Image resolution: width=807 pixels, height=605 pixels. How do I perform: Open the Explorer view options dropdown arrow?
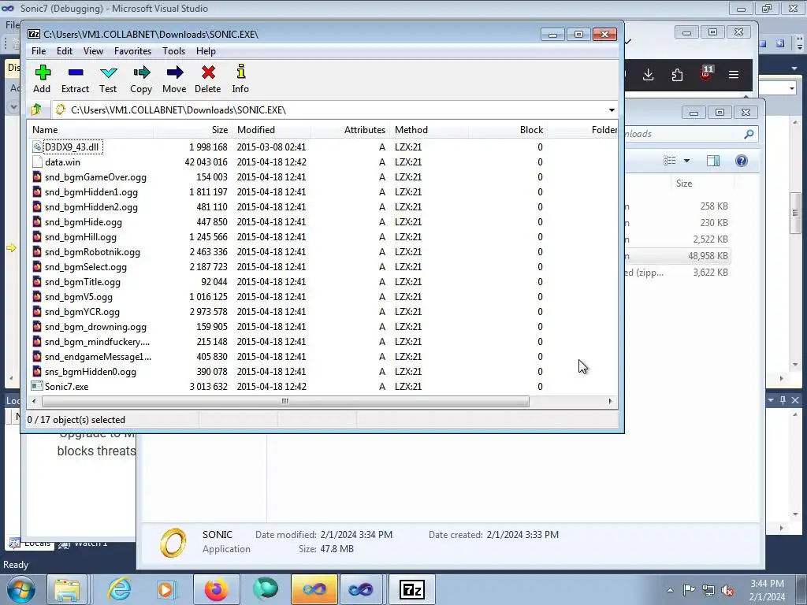(x=686, y=161)
